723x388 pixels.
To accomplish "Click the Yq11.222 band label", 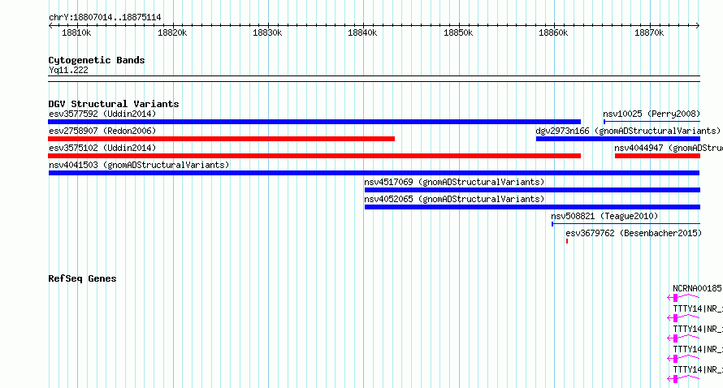I will click(x=68, y=70).
